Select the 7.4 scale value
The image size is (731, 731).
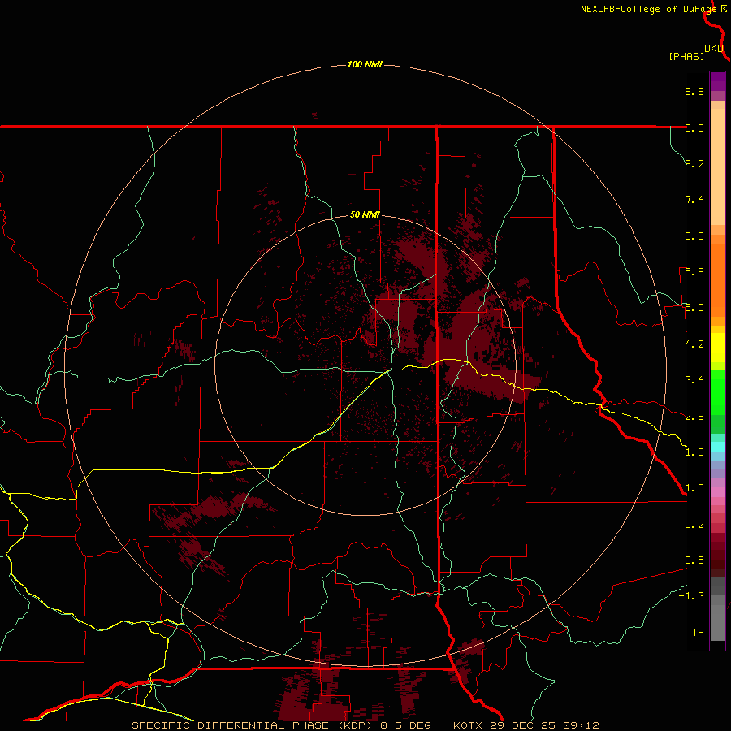point(694,200)
